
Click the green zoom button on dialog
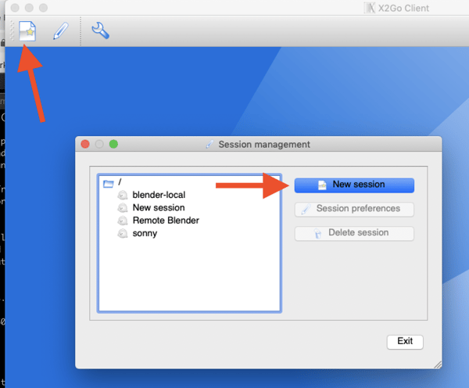113,145
